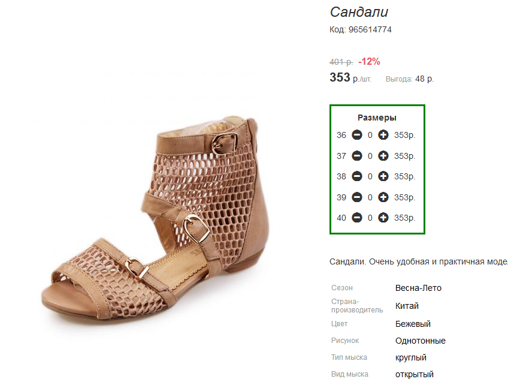Open the sandal product photo
This screenshot has height=382, width=508.
click(156, 219)
